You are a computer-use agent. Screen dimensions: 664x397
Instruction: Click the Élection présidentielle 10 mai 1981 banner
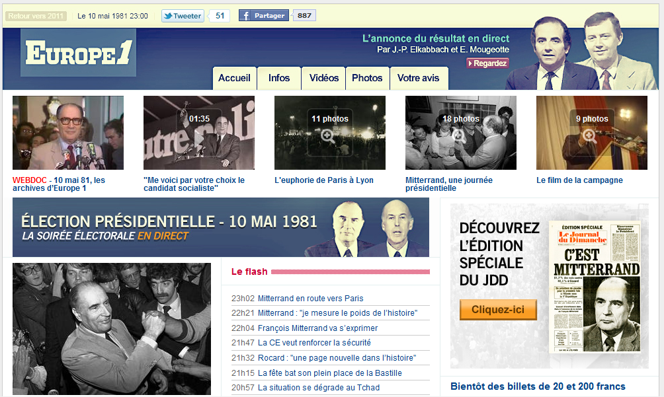tap(221, 227)
